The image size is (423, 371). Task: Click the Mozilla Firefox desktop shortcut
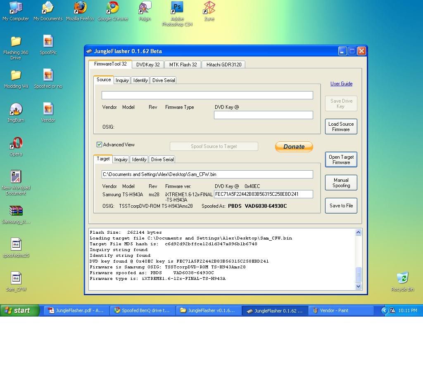(x=80, y=8)
